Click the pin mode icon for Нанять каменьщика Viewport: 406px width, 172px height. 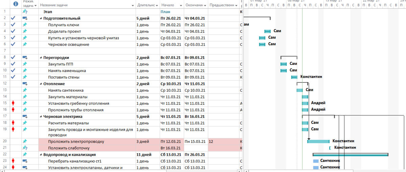click(25, 71)
